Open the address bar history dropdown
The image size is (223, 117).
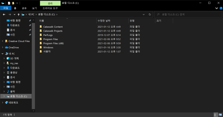point(144,14)
